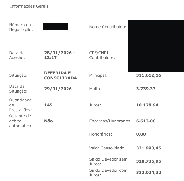Select the adesão date 28/01/2026 - 12:17
Image resolution: width=184 pixels, height=181 pixels.
[59, 55]
